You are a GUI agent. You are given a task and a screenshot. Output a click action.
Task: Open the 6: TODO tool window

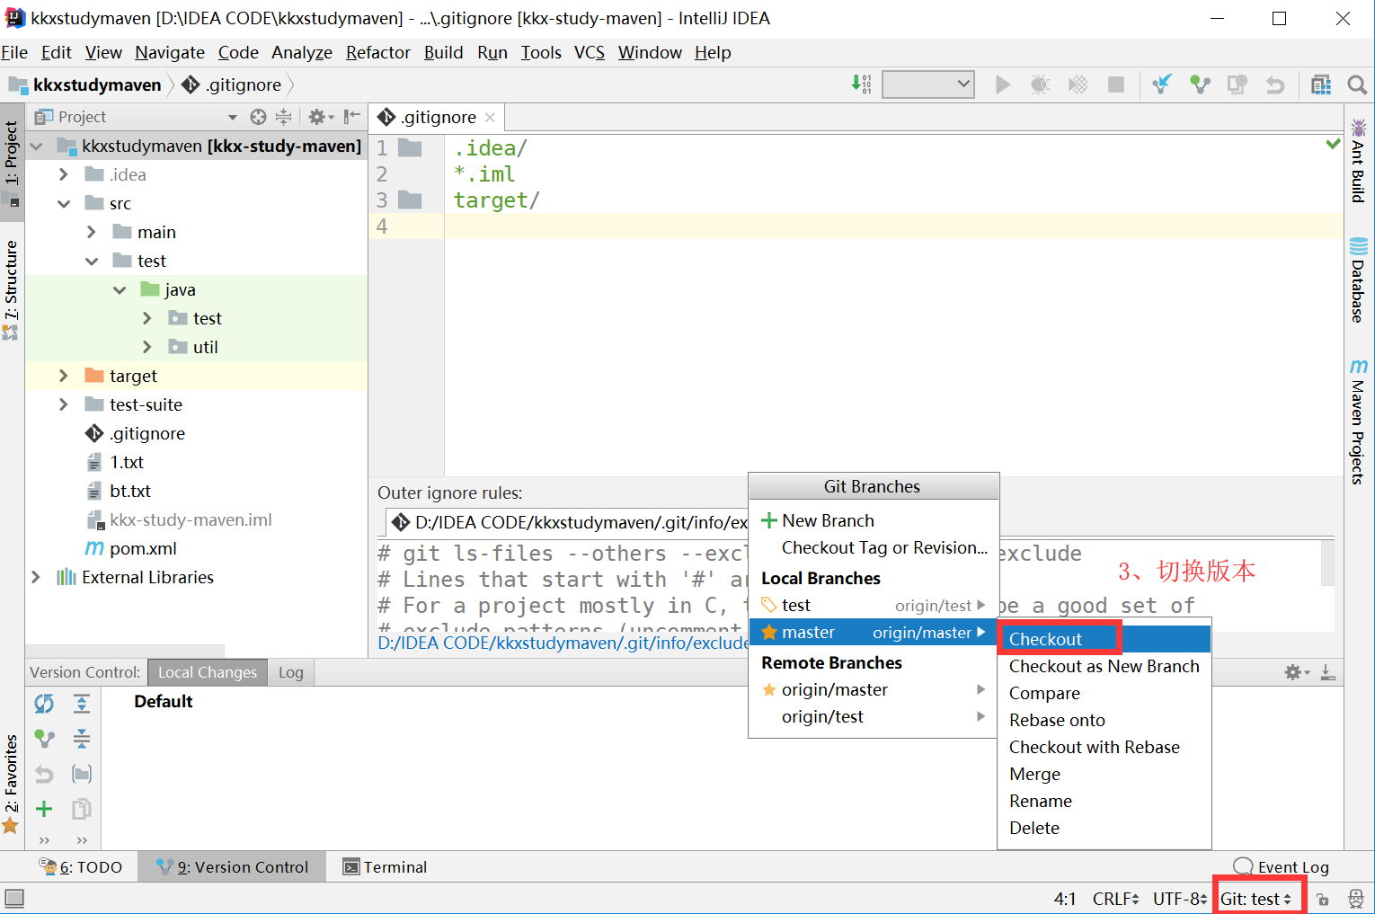click(80, 866)
